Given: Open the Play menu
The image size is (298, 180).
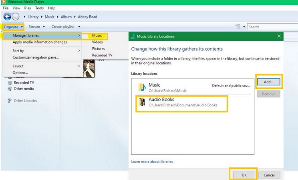Looking at the screenshot, I should click(x=28, y=8).
